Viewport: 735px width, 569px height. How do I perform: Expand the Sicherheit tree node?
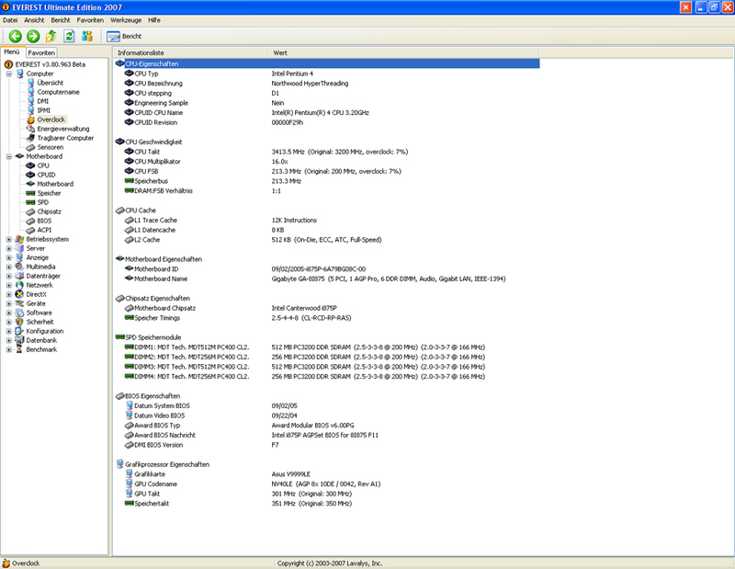point(9,322)
